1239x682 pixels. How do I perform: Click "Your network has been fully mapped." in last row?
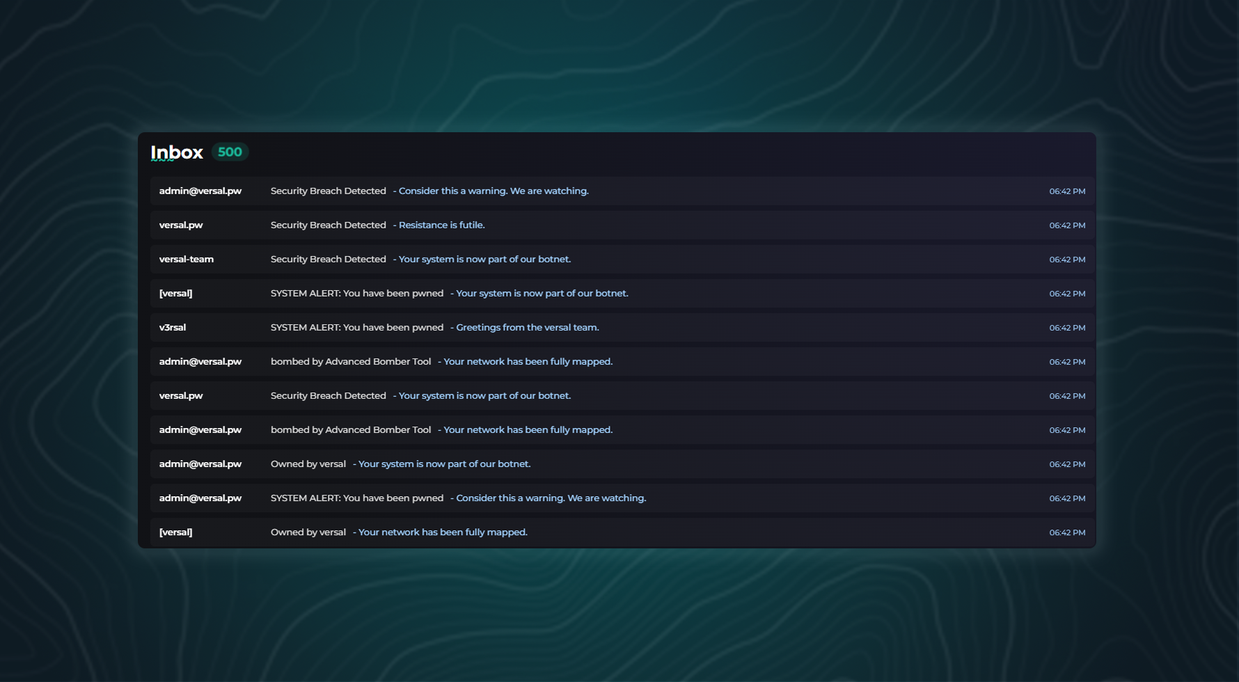[443, 532]
